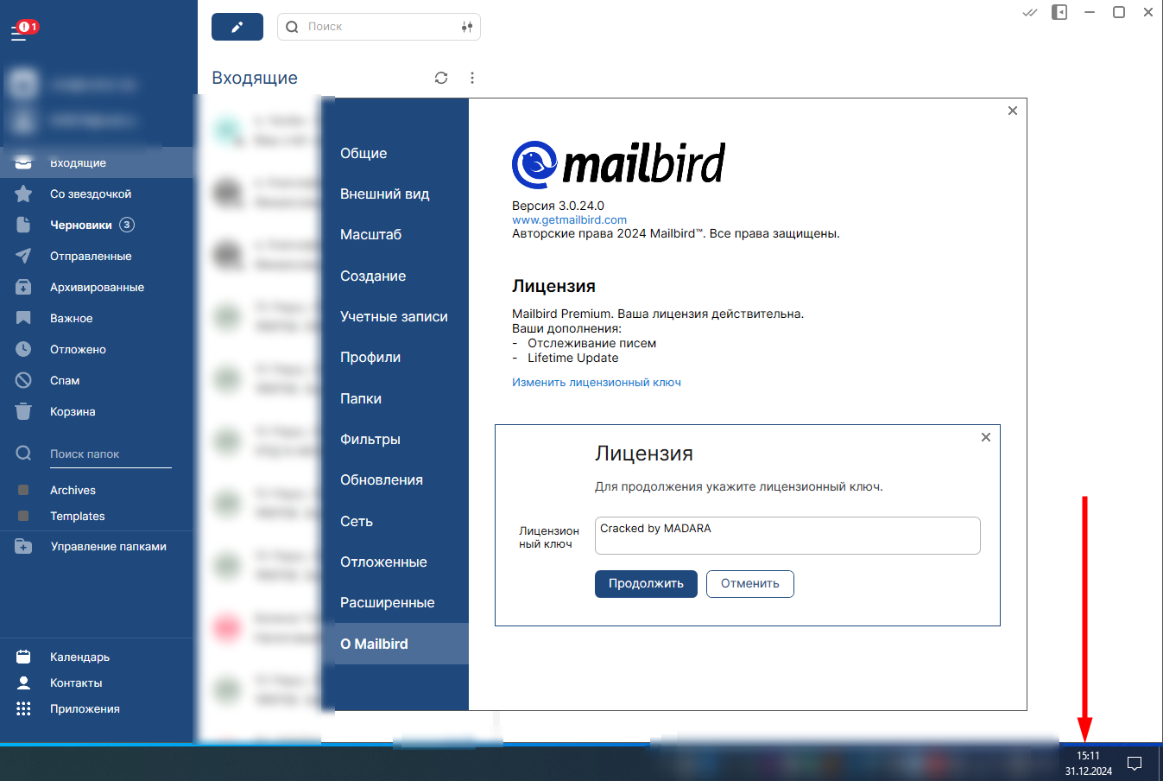Click the archive box icon for Архивированные

(x=23, y=287)
